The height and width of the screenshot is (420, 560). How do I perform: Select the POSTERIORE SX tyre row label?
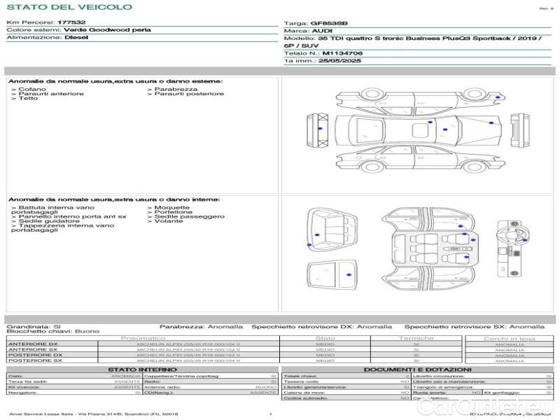tap(34, 360)
